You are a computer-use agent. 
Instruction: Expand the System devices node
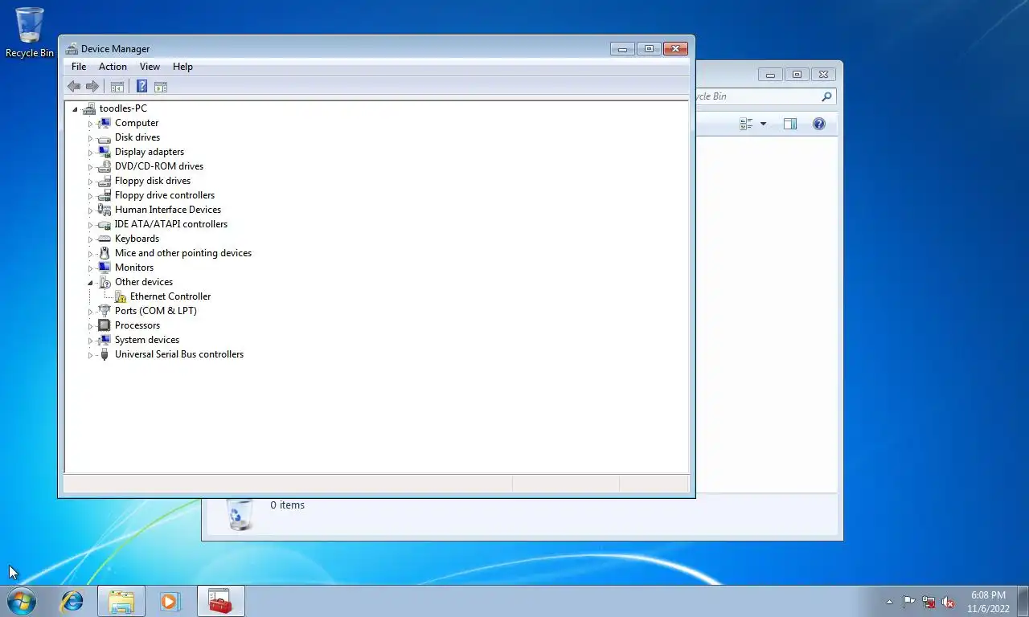90,341
